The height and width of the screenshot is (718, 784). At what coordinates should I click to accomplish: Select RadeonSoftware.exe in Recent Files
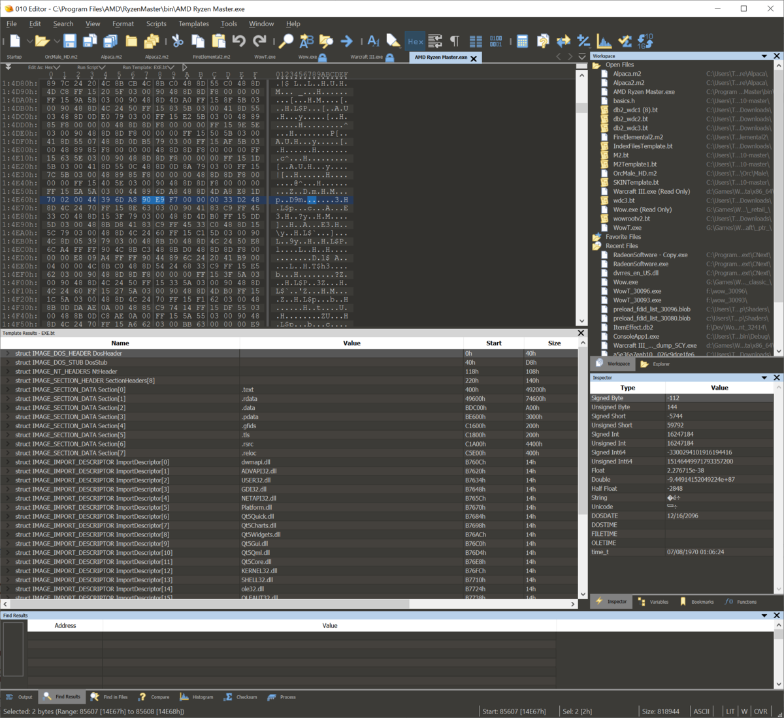640,264
